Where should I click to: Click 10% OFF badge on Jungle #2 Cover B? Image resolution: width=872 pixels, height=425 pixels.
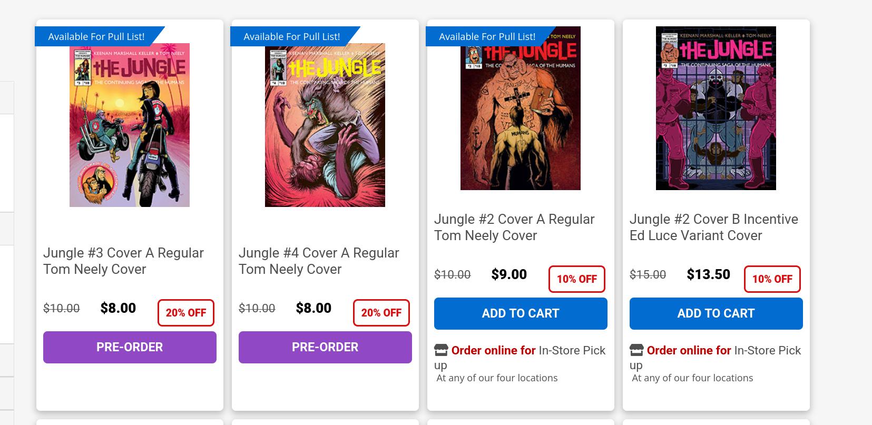772,279
